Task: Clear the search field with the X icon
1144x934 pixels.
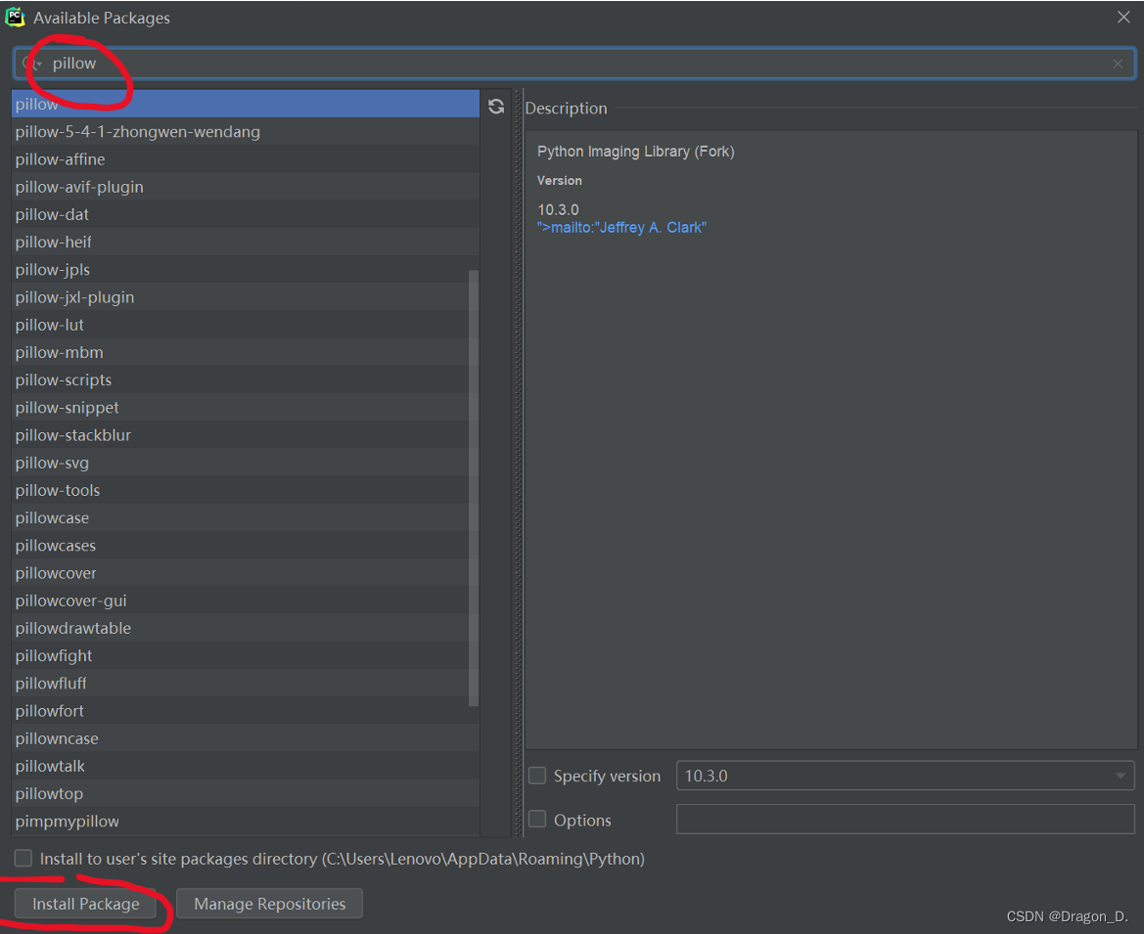Action: click(1118, 65)
